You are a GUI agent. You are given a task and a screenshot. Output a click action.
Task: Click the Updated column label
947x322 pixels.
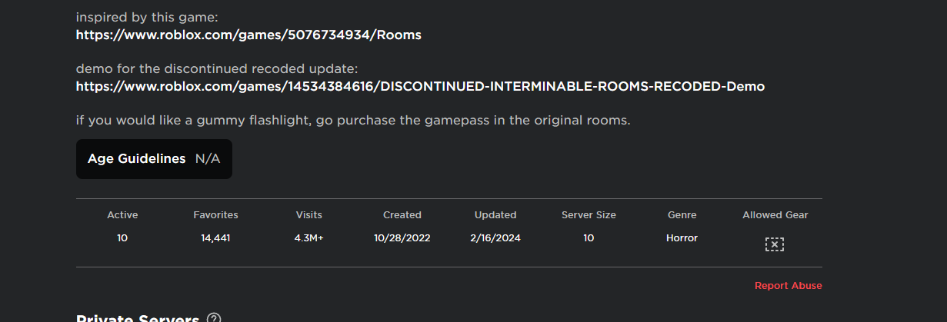(x=495, y=215)
